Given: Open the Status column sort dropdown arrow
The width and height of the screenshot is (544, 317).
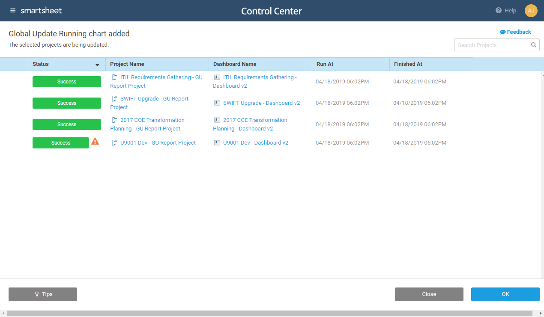Looking at the screenshot, I should 97,65.
